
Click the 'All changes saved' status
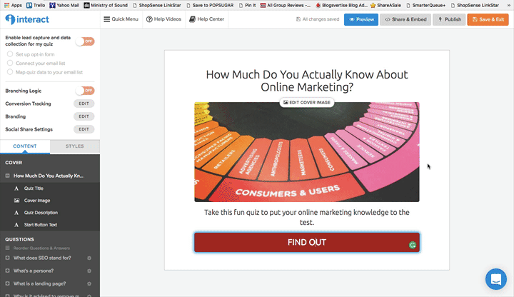(x=317, y=19)
